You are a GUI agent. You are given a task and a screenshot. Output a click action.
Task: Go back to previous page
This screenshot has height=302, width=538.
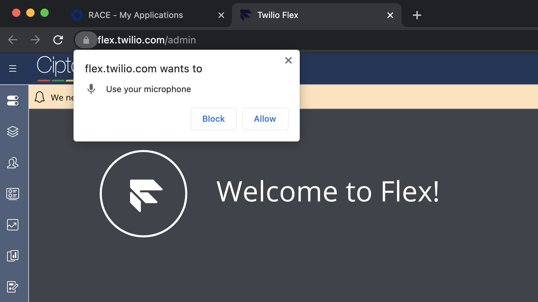[13, 40]
